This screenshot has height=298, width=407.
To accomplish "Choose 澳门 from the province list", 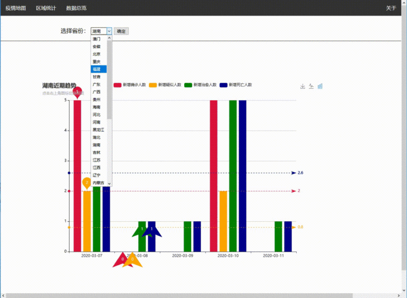I will click(x=99, y=39).
